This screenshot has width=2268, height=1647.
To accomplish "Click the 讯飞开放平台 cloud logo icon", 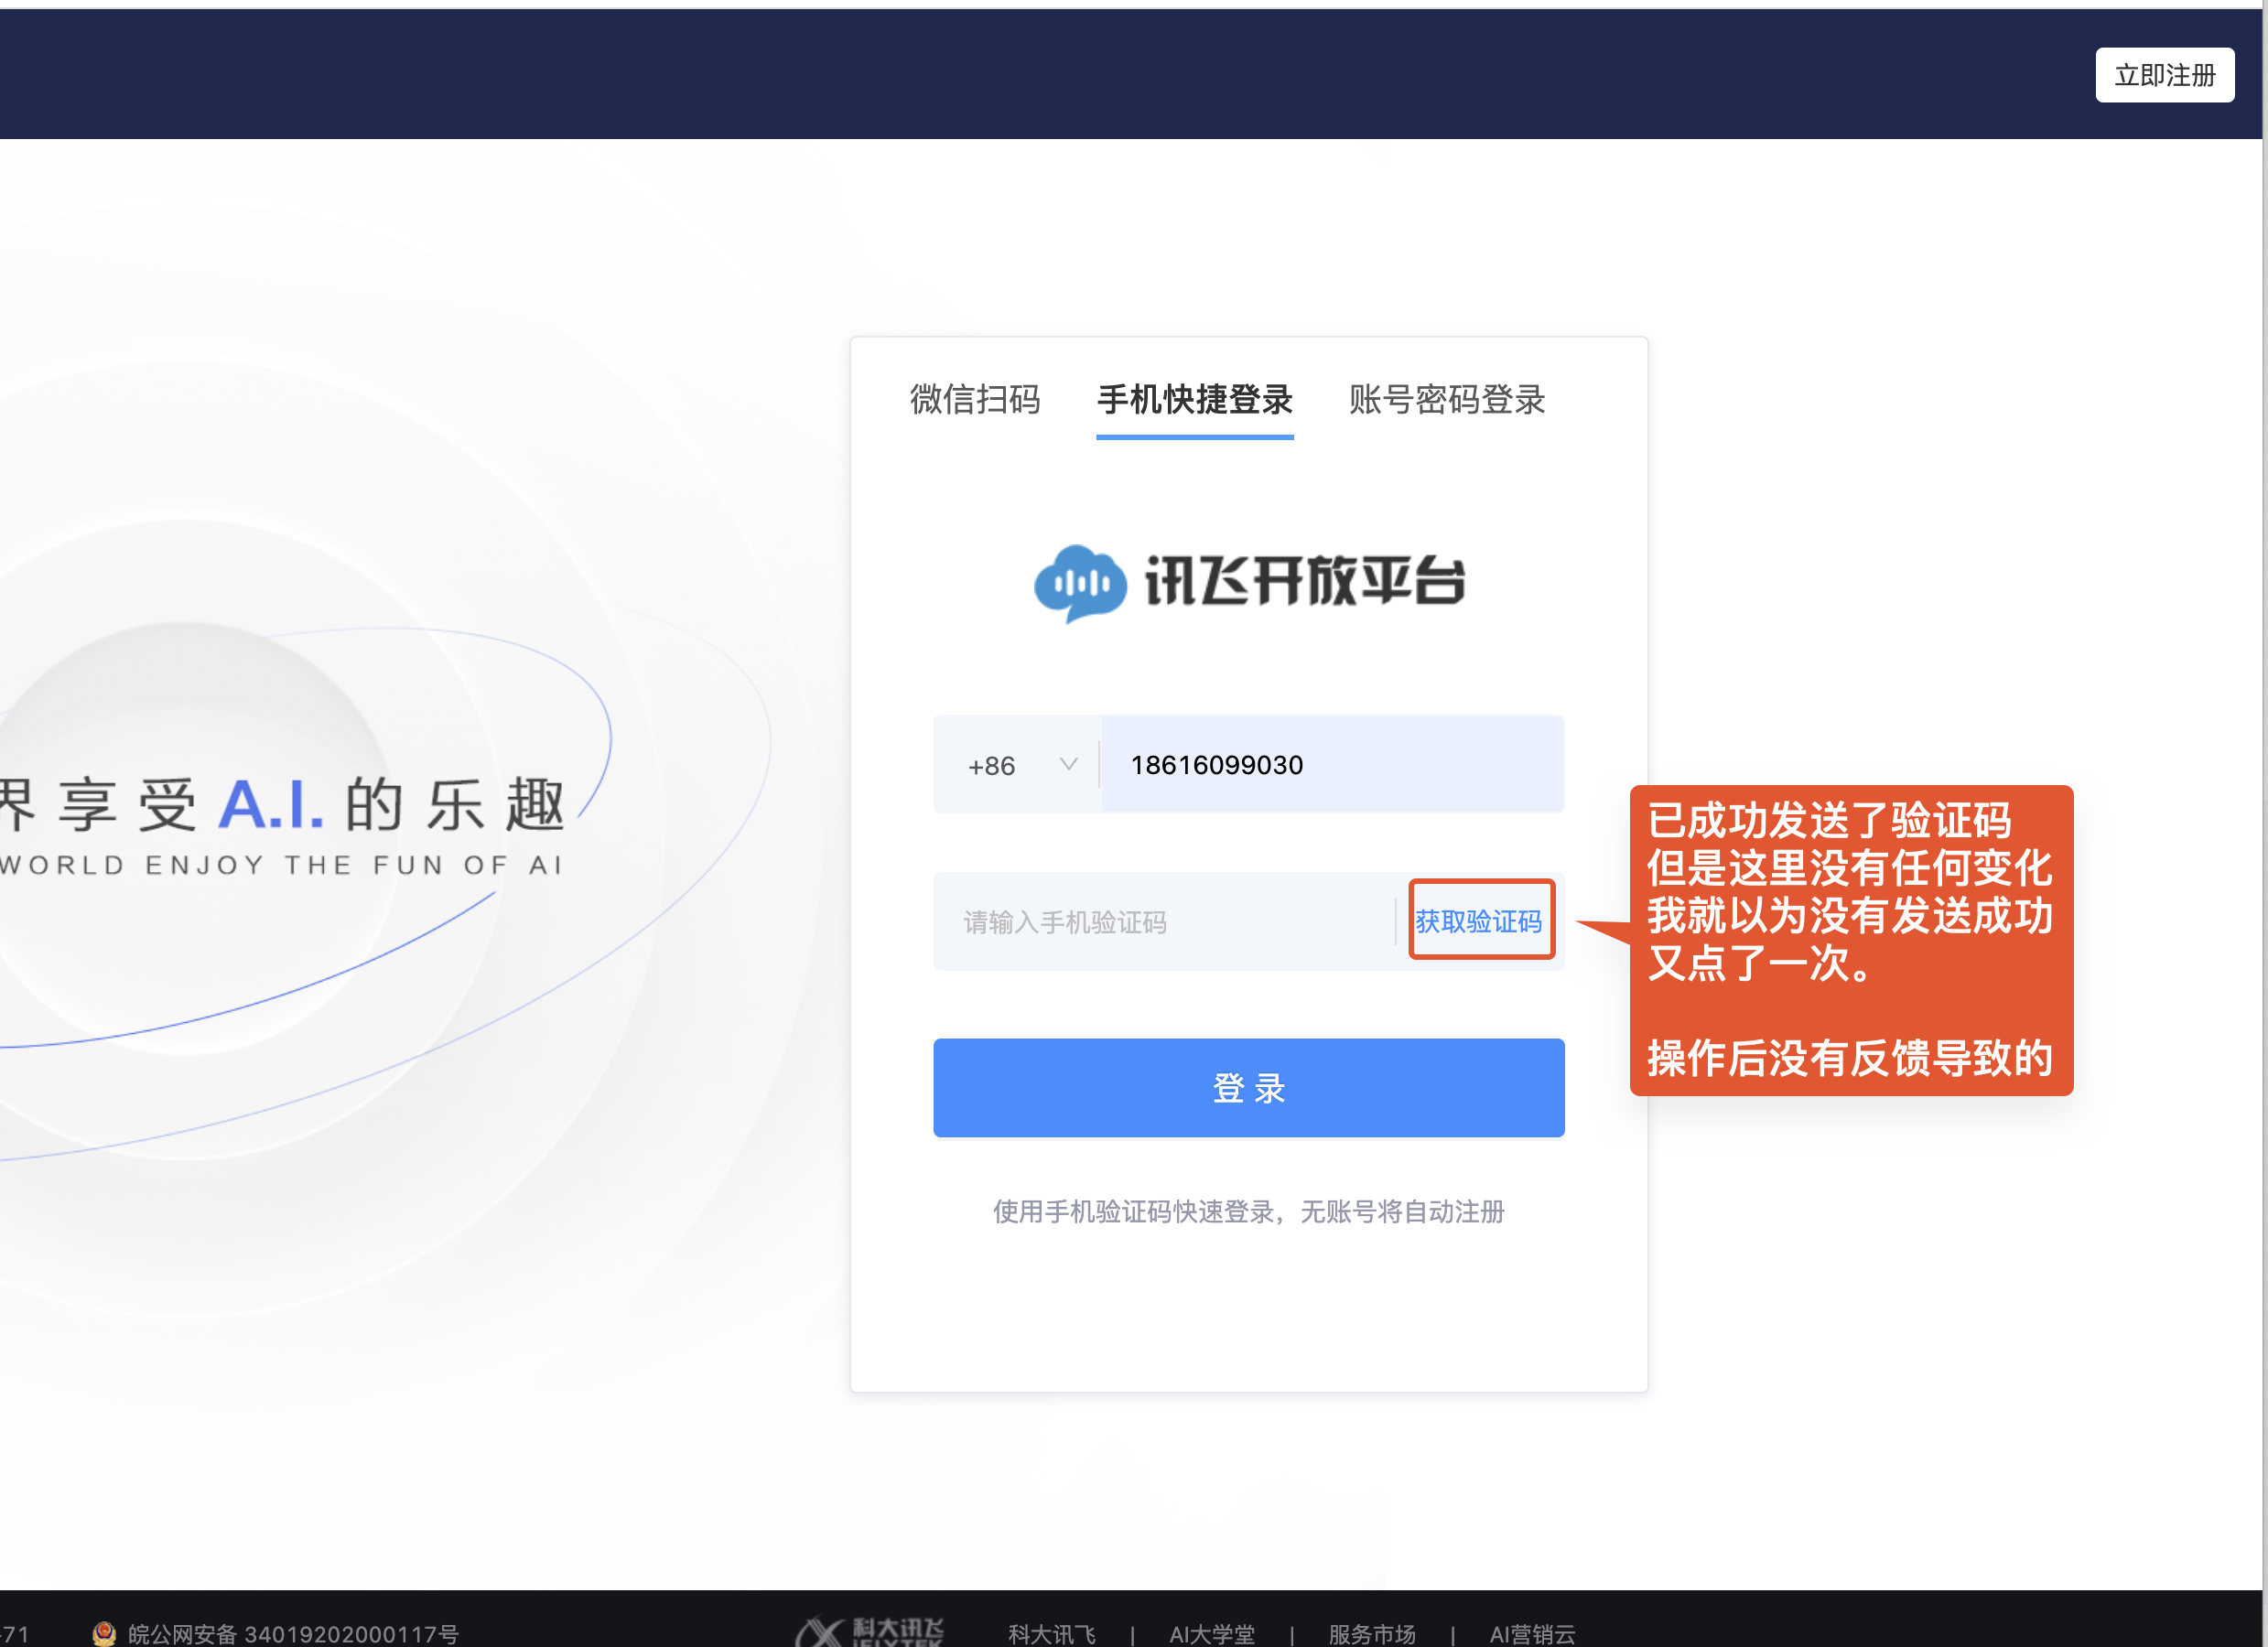I will 1079,582.
